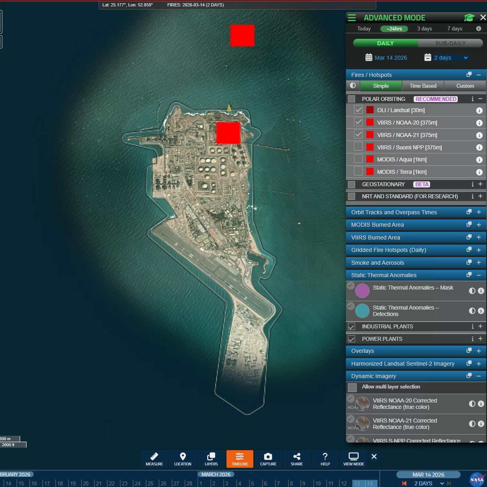Collapse the Fires / Hotspots section
The width and height of the screenshot is (487, 487).
tap(479, 74)
